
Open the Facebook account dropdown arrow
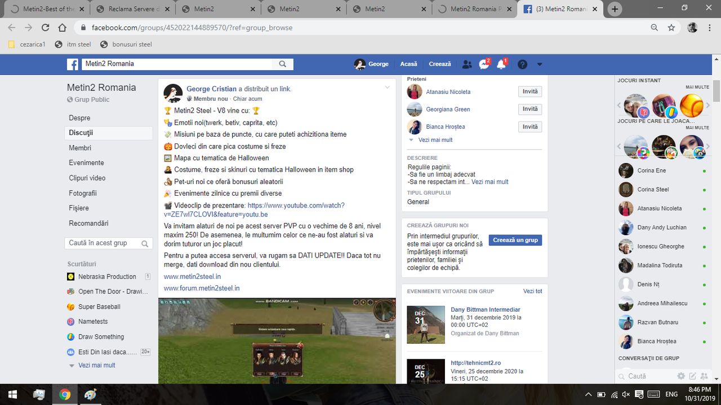point(540,64)
